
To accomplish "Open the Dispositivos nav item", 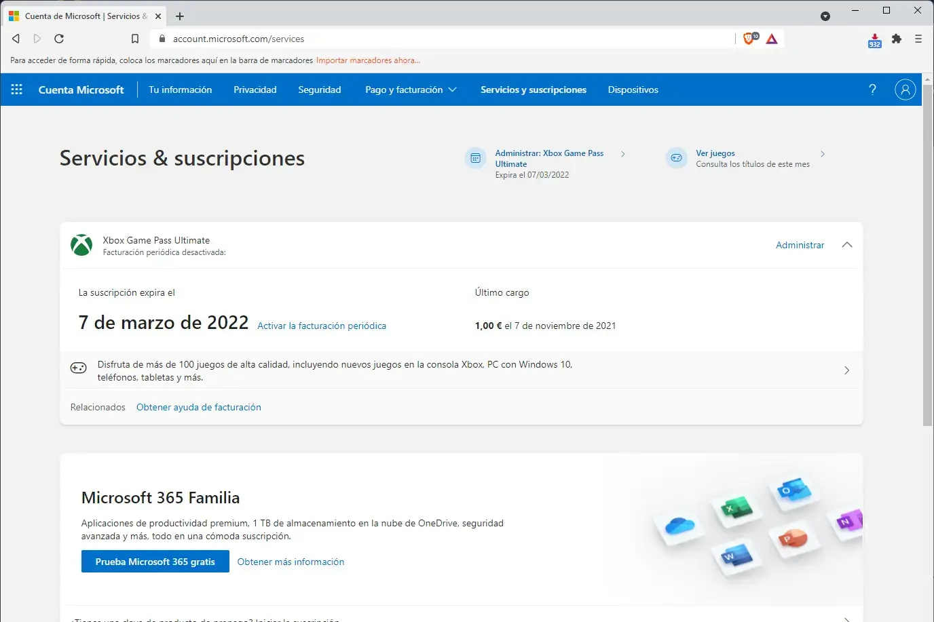I will pos(633,90).
